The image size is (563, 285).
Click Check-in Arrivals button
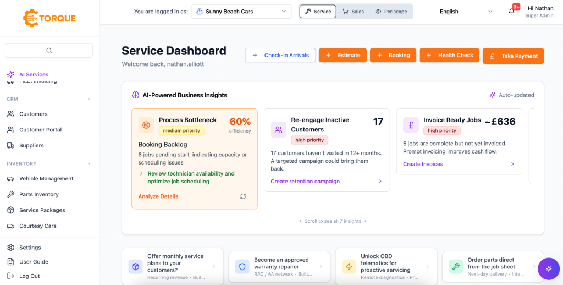[280, 56]
